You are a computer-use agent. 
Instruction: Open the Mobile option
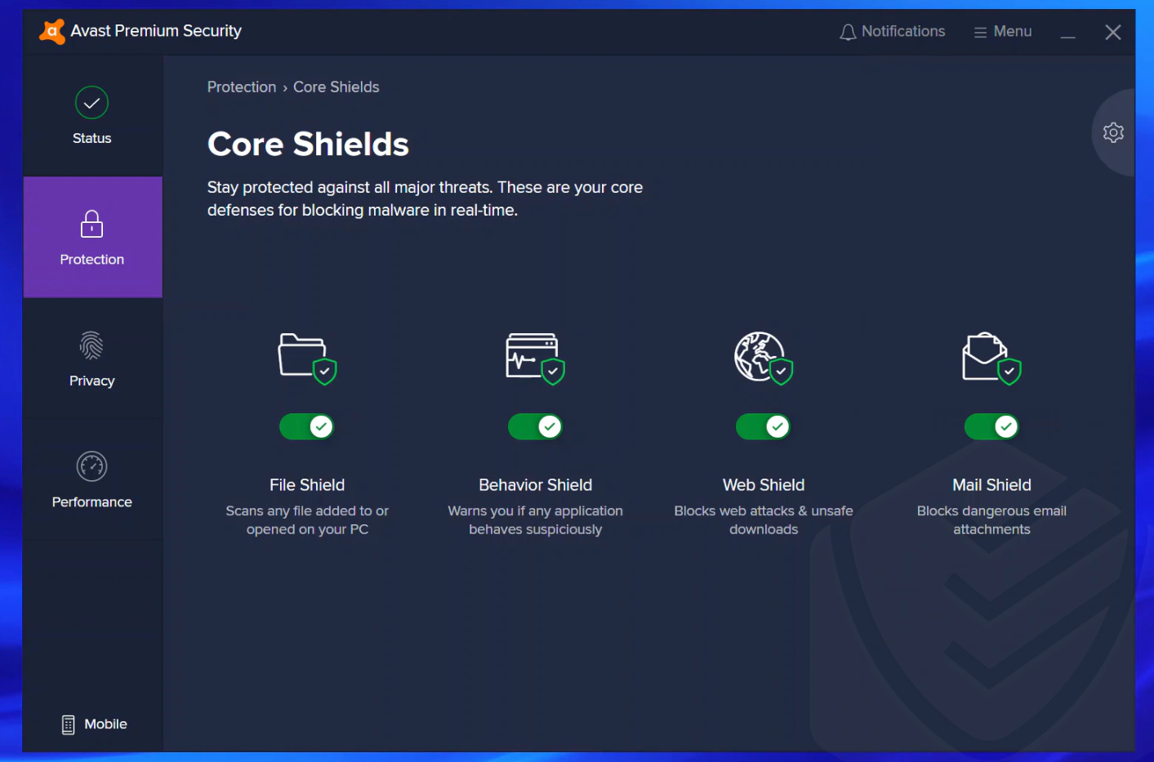(x=95, y=724)
